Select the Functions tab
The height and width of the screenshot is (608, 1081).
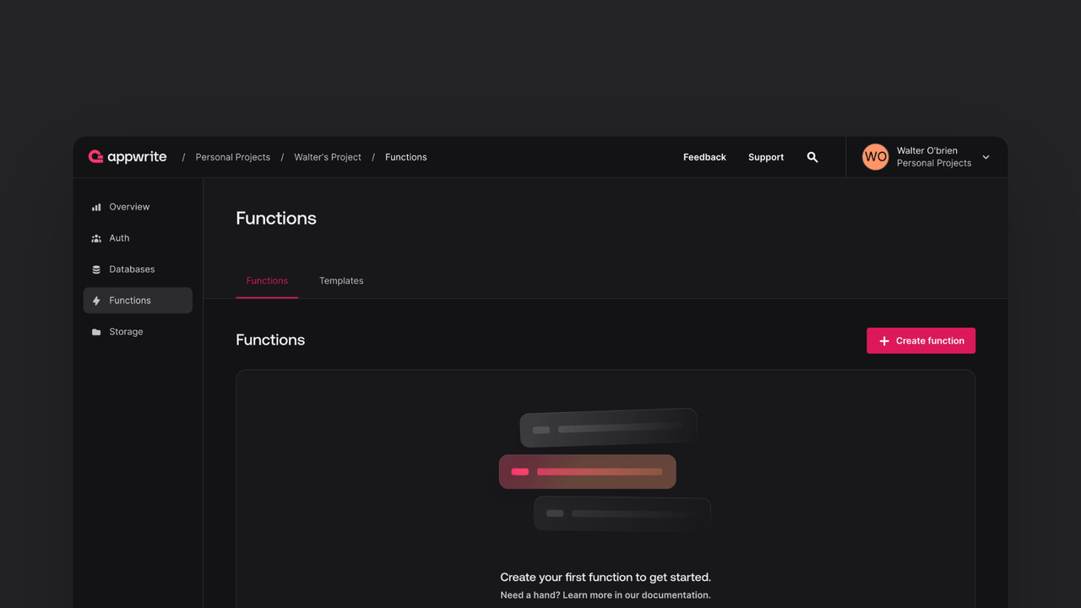[267, 280]
